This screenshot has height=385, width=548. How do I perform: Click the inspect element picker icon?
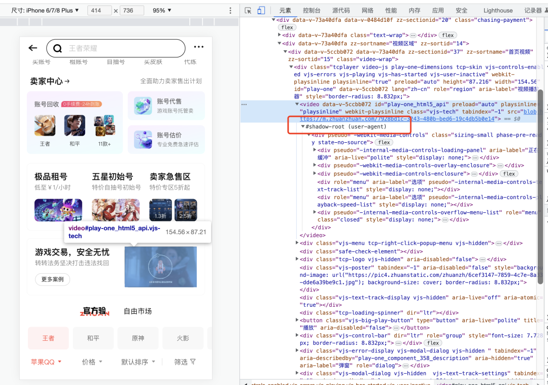248,11
